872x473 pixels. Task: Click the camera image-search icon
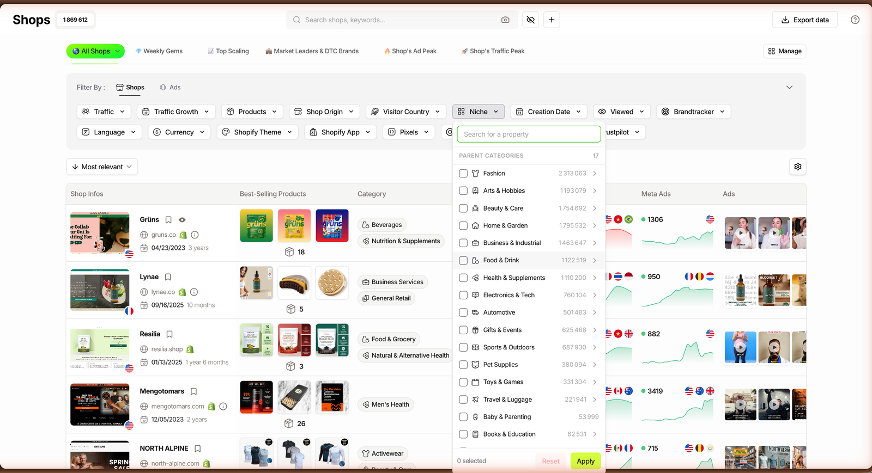click(505, 20)
